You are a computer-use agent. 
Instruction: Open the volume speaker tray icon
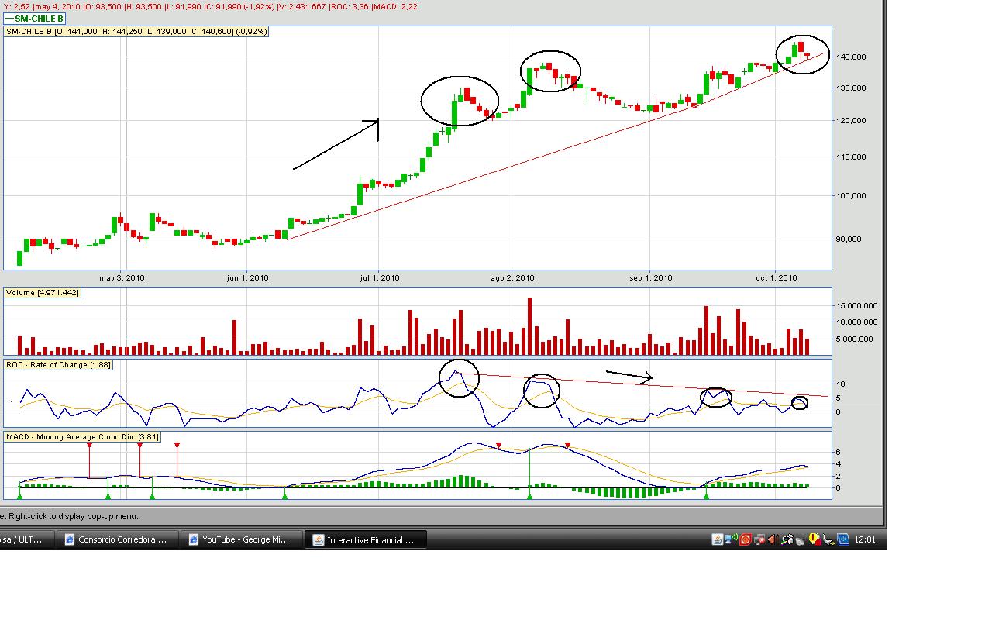click(773, 539)
